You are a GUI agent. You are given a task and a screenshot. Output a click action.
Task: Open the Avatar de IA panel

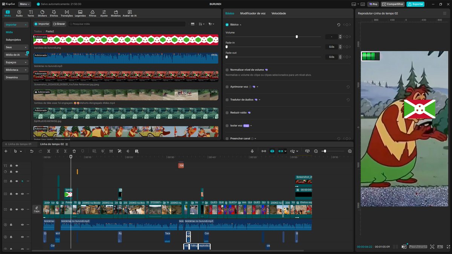tap(130, 13)
